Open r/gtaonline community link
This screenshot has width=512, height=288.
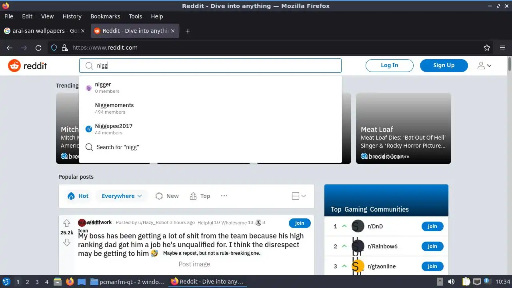[x=382, y=266]
